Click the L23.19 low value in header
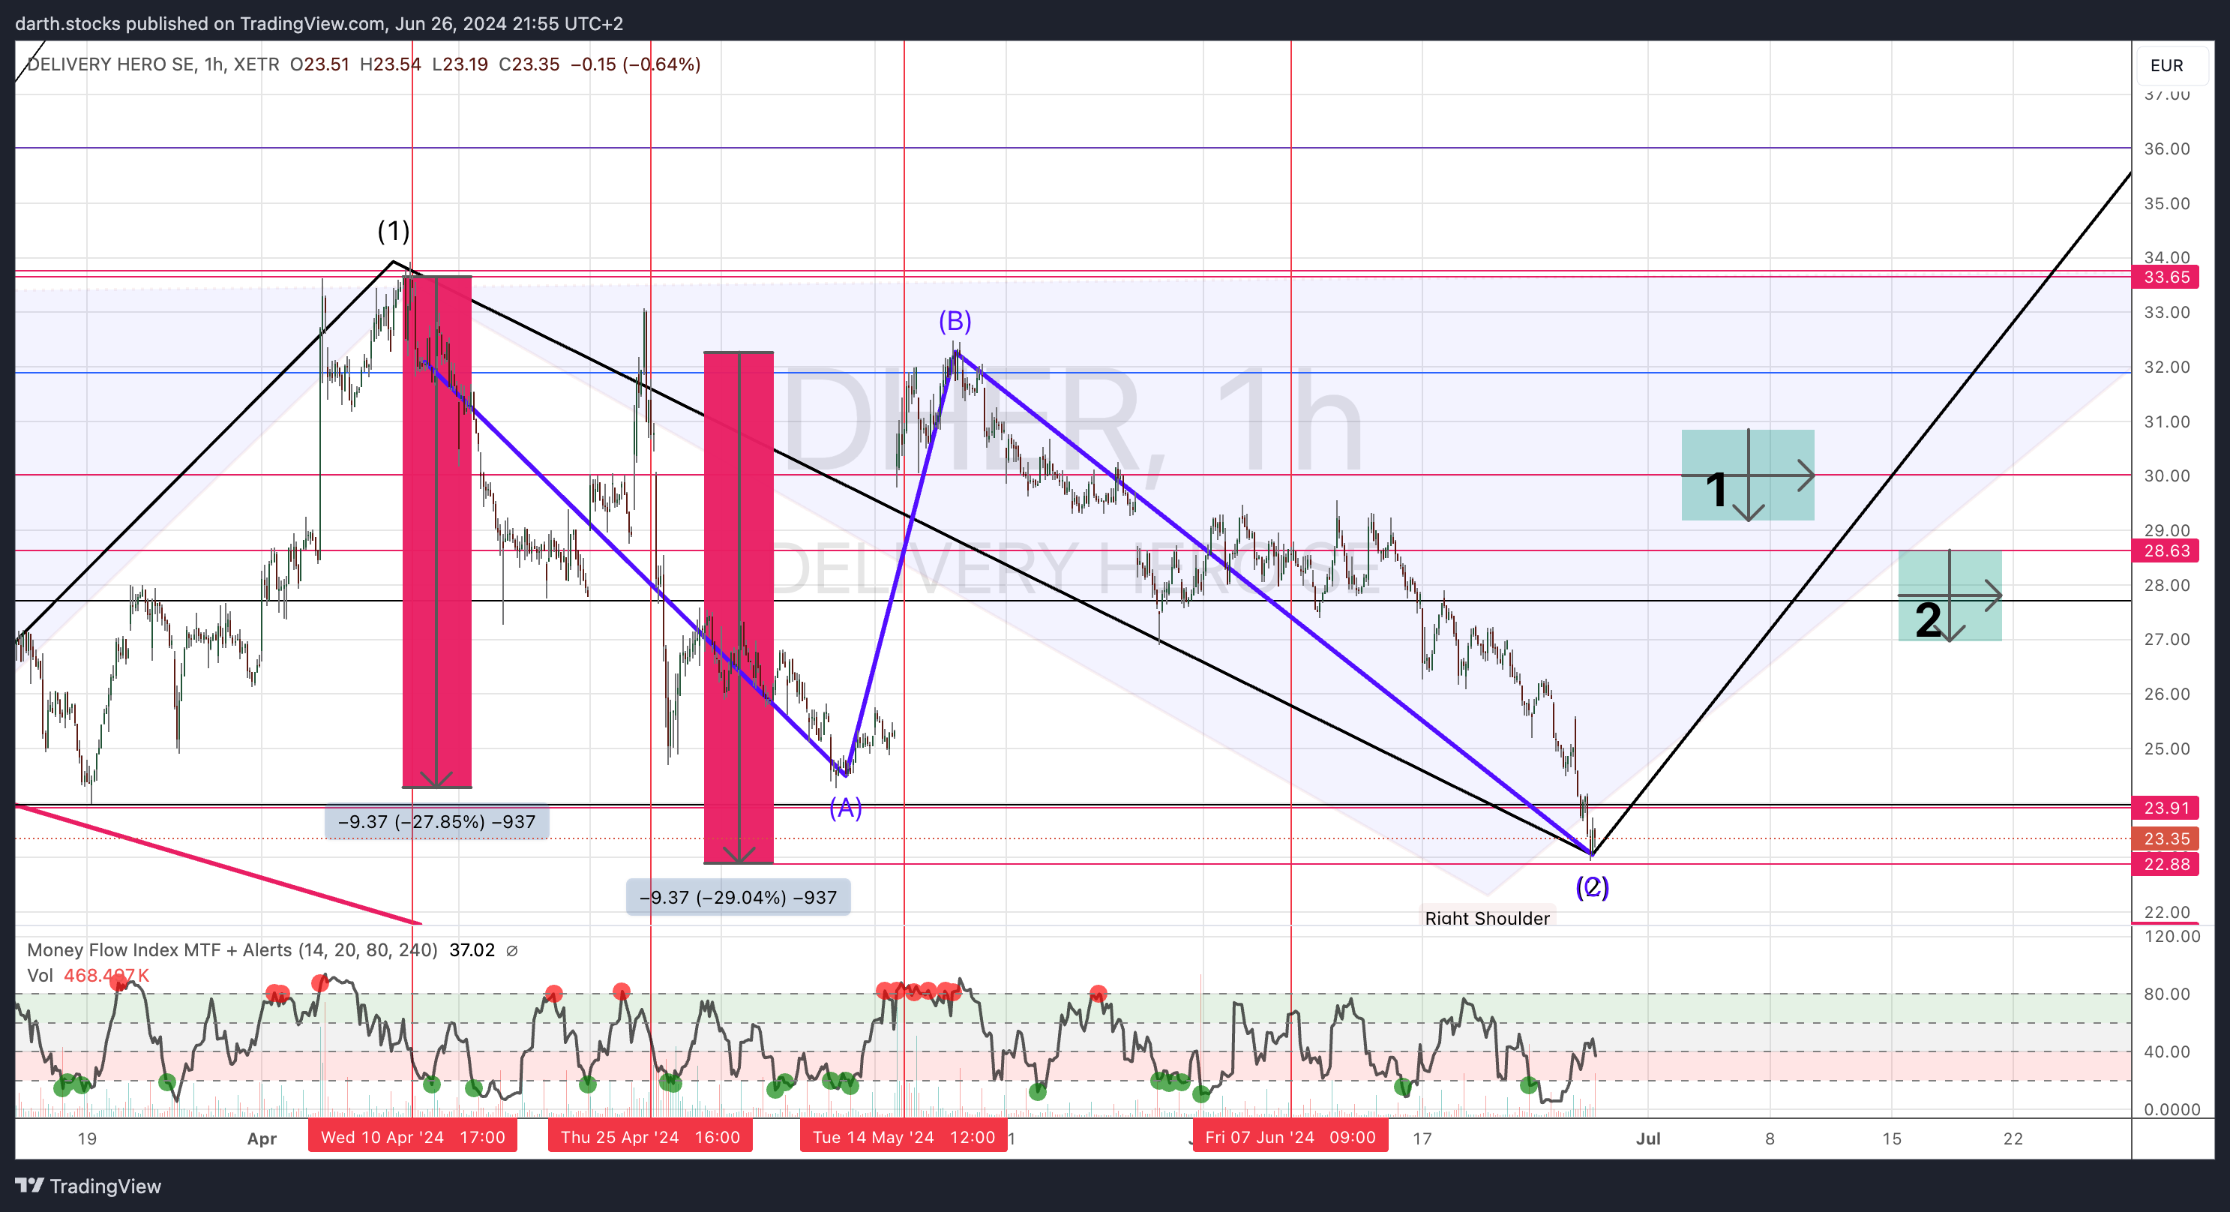The height and width of the screenshot is (1212, 2230). point(460,64)
